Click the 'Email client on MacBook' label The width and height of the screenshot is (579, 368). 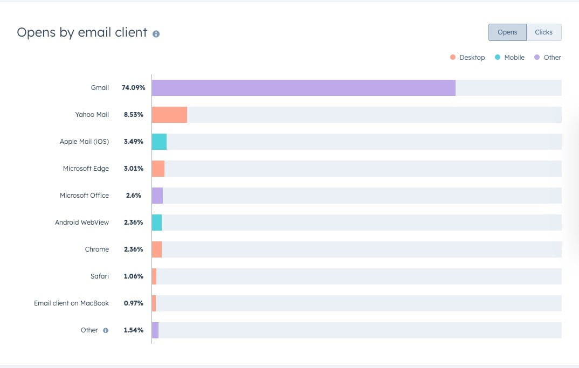pyautogui.click(x=71, y=303)
